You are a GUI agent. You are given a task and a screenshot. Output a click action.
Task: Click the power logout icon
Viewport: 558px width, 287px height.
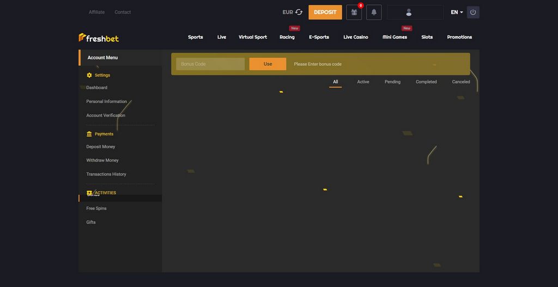click(473, 12)
